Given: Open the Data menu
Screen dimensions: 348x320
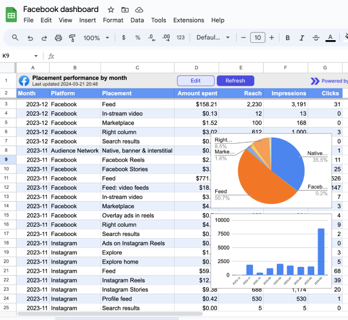Looking at the screenshot, I should (x=137, y=20).
